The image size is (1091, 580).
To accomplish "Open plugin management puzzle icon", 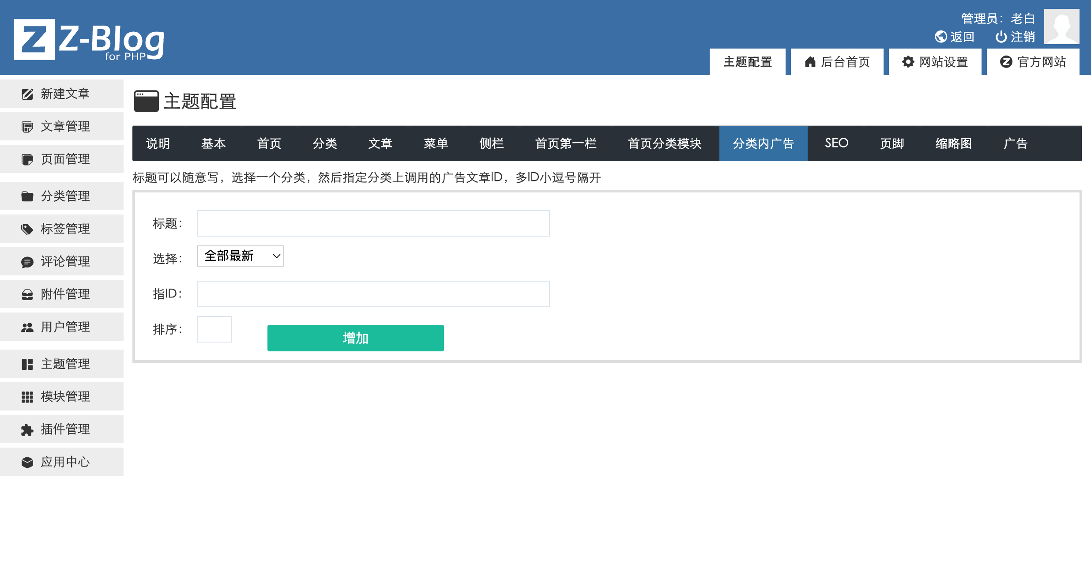I will coord(27,429).
